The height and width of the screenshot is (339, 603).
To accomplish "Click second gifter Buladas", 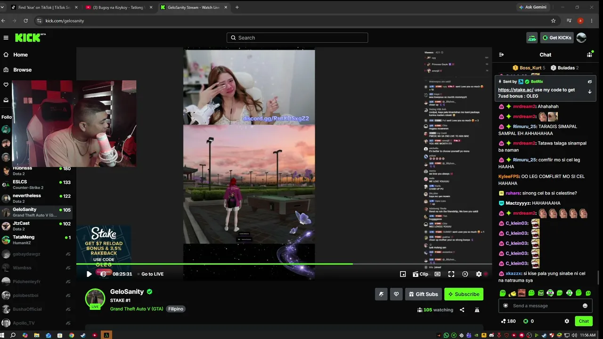I will (x=564, y=68).
